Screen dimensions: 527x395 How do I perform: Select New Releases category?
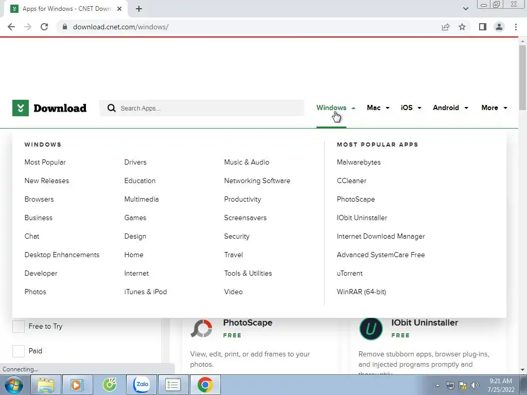coord(47,181)
